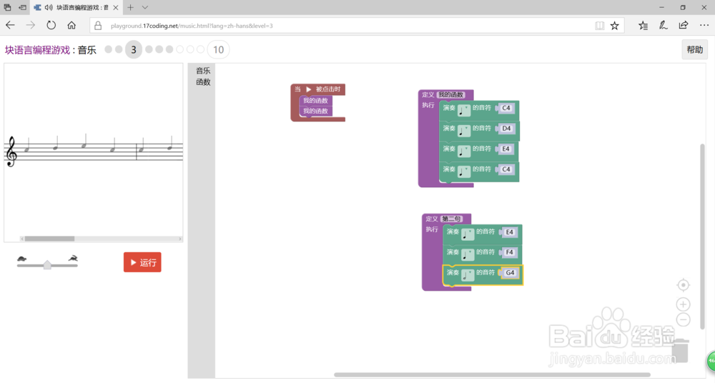Click the sheet music scrollbar thumb
Image resolution: width=715 pixels, height=383 pixels.
point(49,239)
